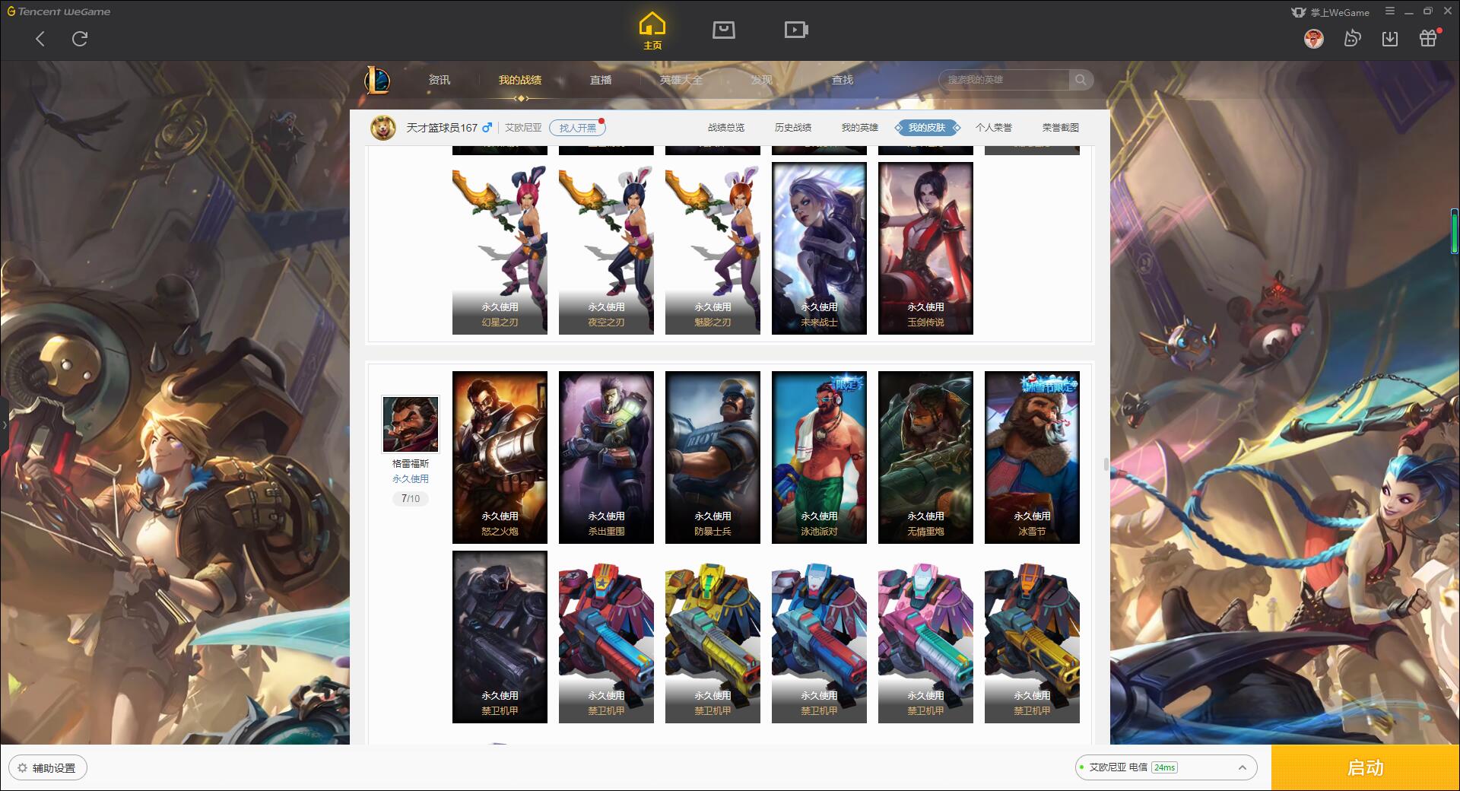Click the search magnifier button

pos(1081,80)
